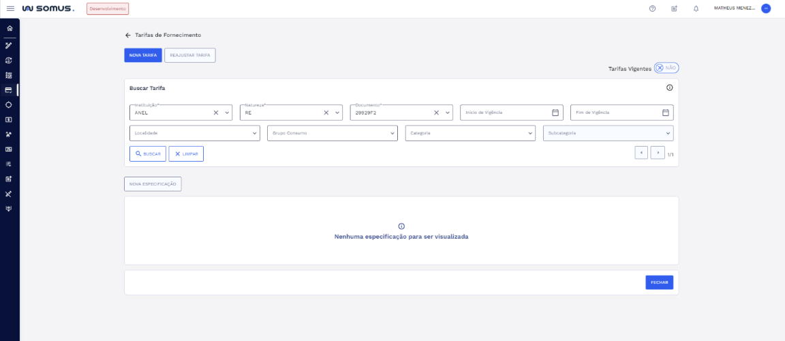The height and width of the screenshot is (341, 785).
Task: Click the NOVA TARIFA button
Action: click(143, 55)
